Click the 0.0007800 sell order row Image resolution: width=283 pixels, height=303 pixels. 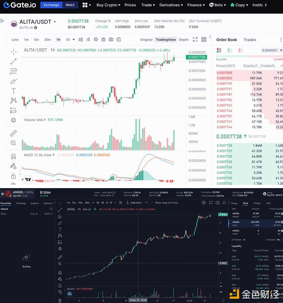pyautogui.click(x=250, y=78)
